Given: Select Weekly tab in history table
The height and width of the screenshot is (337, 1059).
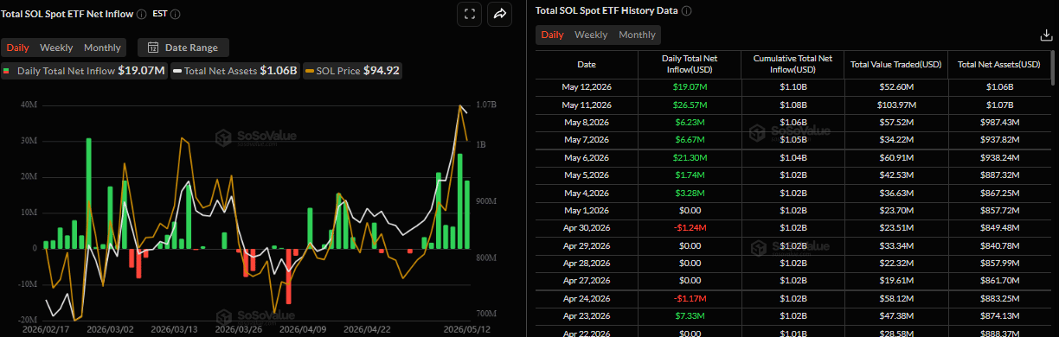Looking at the screenshot, I should (x=591, y=35).
